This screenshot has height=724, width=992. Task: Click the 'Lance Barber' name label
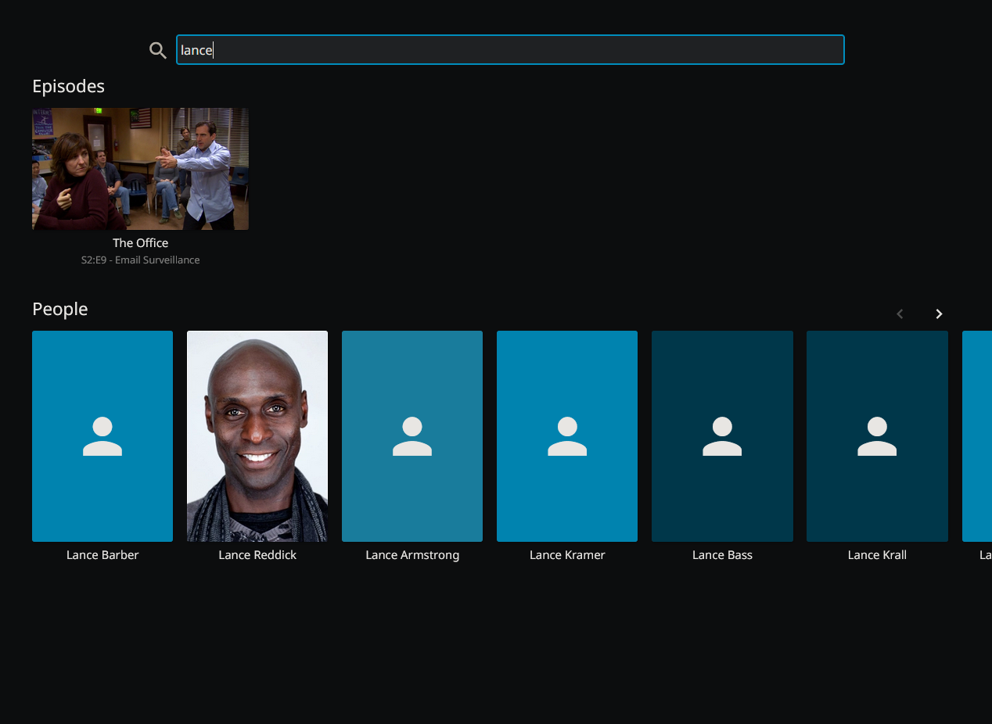click(102, 555)
